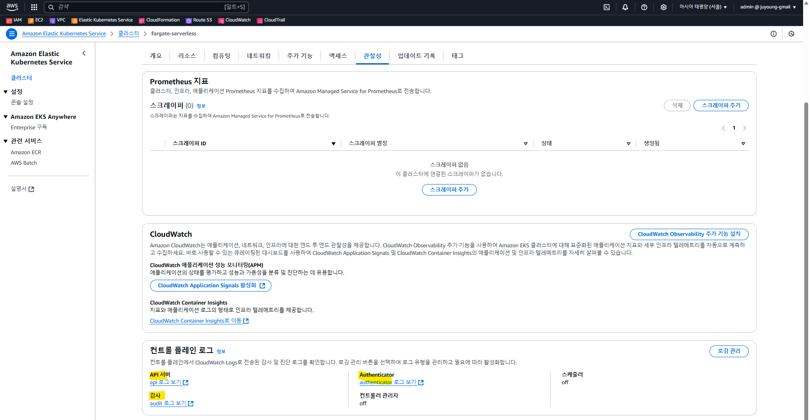Open the info panel icon
This screenshot has height=420, width=809.
click(x=774, y=34)
